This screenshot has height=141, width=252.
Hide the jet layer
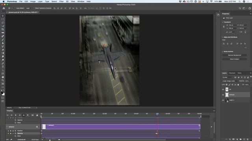coord(223,90)
